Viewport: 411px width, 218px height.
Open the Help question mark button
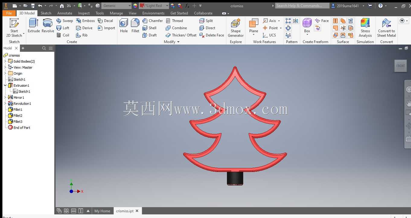[x=381, y=6]
